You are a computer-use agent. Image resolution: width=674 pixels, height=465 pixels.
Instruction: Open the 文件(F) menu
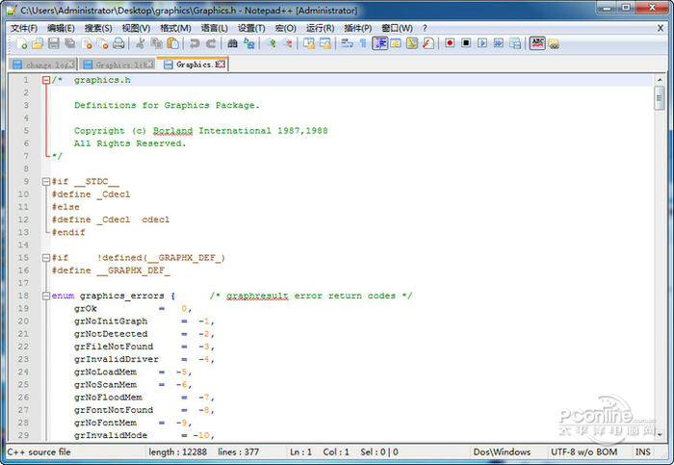(23, 28)
